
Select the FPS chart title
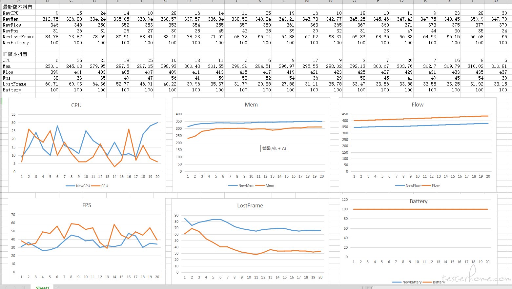click(x=87, y=205)
